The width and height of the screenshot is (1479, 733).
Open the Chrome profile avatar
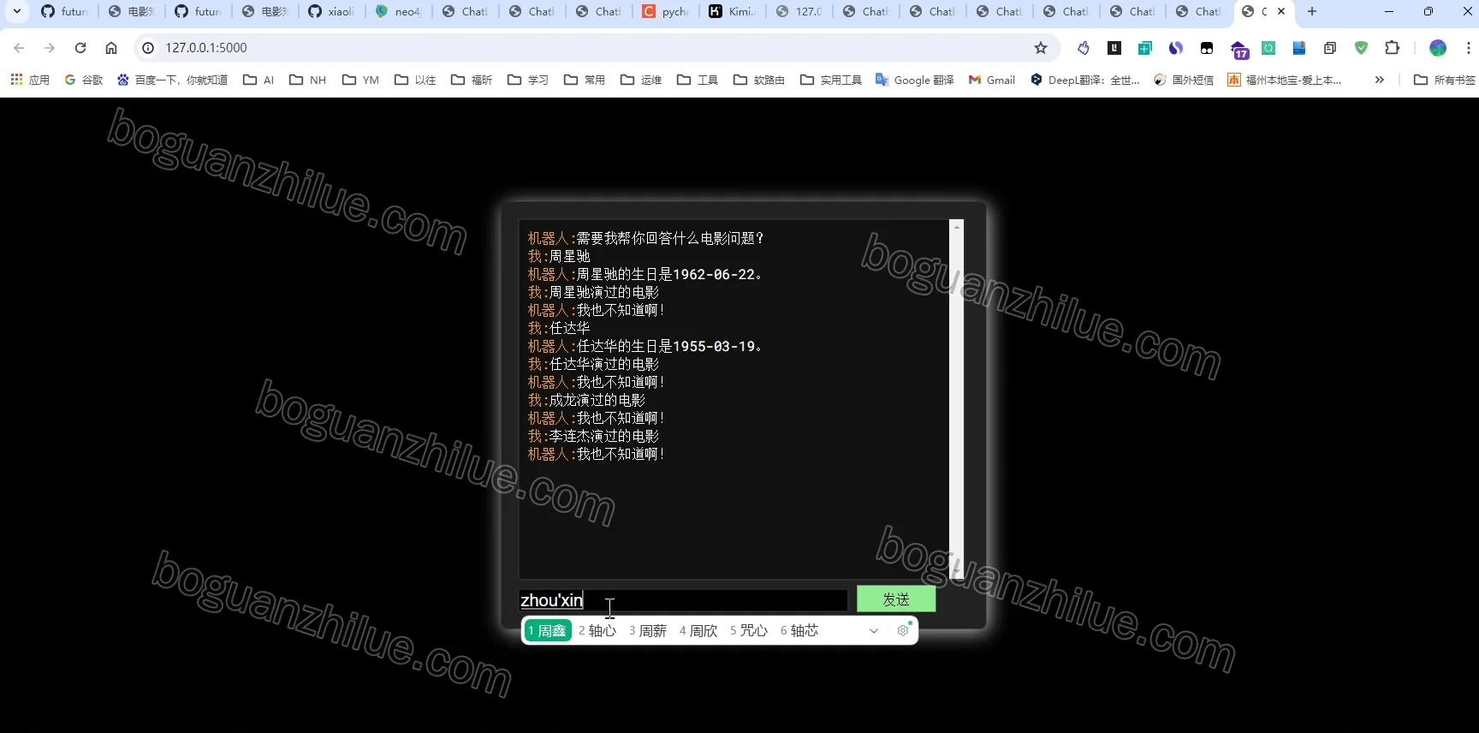pyautogui.click(x=1438, y=48)
